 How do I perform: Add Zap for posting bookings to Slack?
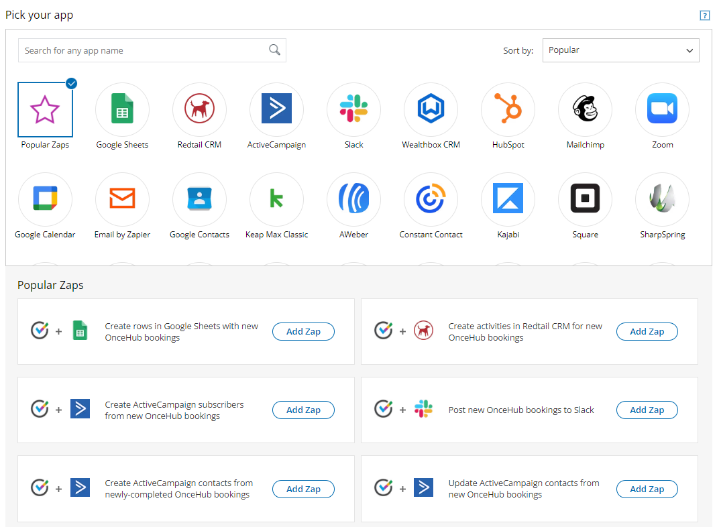[647, 410]
